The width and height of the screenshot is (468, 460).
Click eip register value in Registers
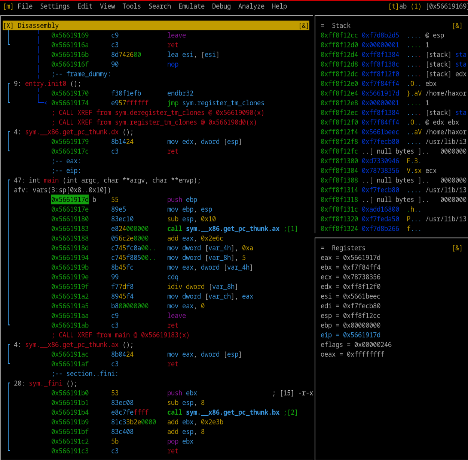click(x=361, y=335)
